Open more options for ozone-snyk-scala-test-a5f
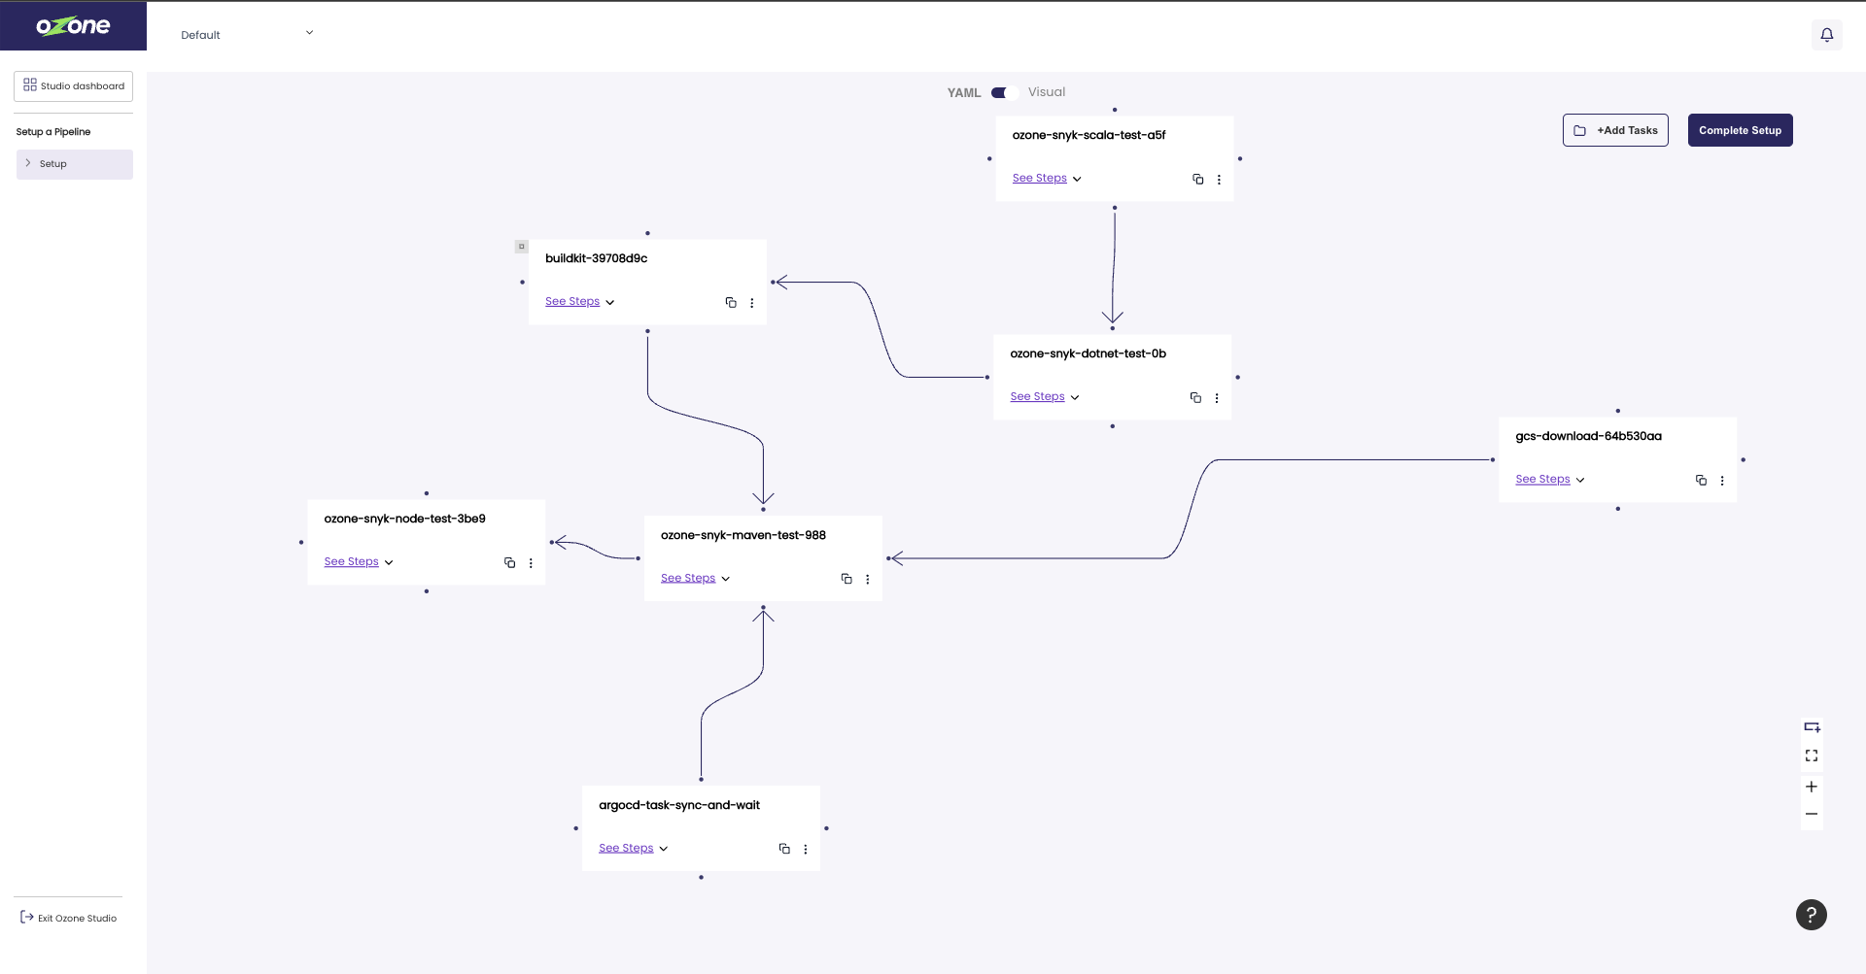The image size is (1866, 974). pyautogui.click(x=1219, y=180)
